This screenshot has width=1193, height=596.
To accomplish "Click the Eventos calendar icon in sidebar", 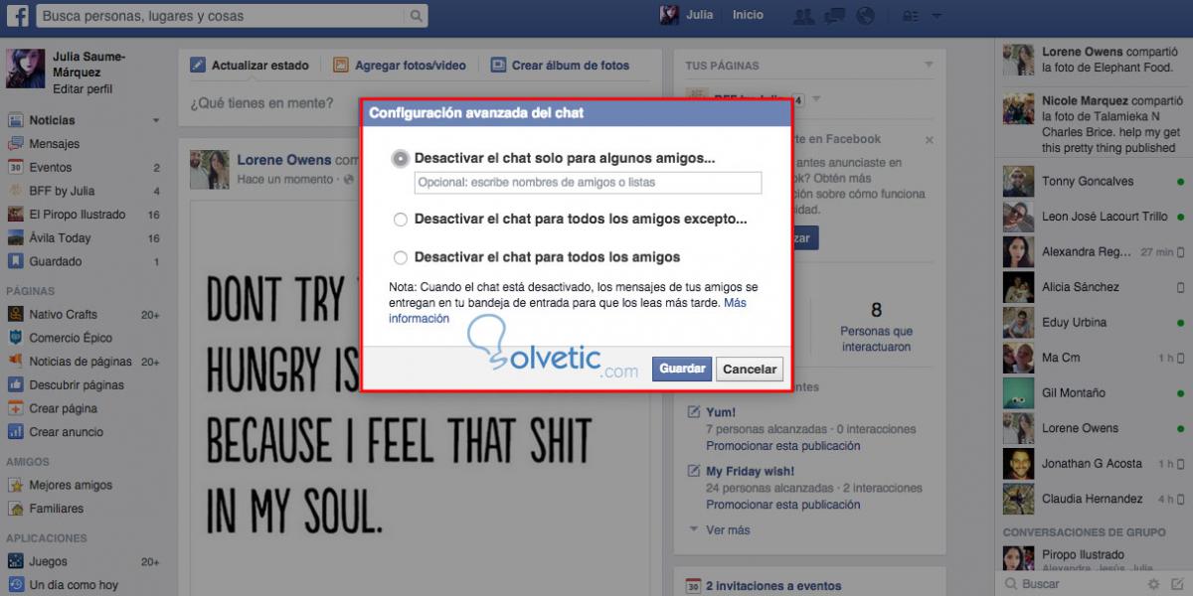I will [16, 168].
